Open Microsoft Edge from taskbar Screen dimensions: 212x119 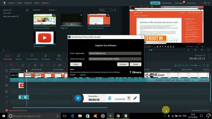click(x=73, y=116)
